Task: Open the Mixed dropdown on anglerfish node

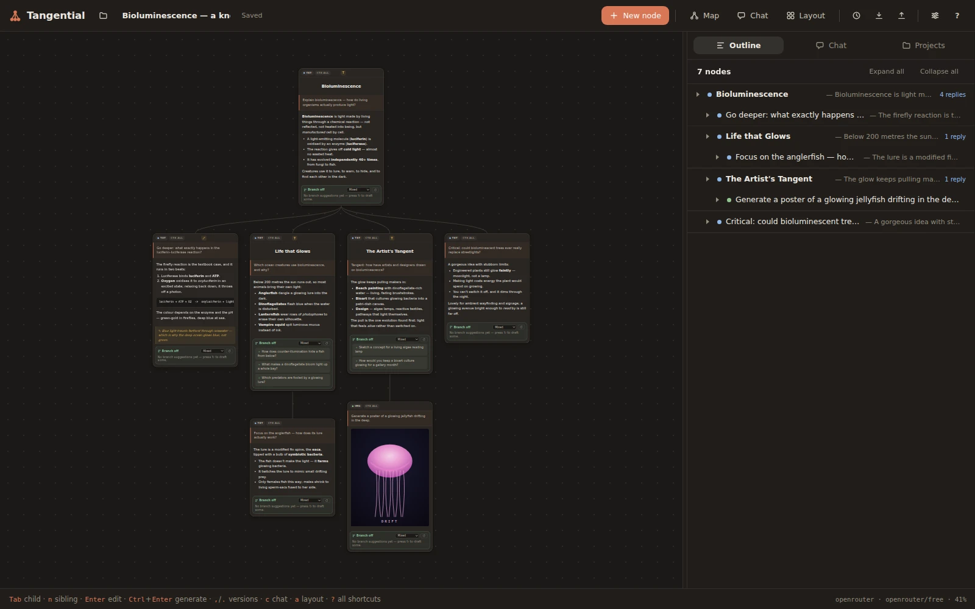Action: 310,500
